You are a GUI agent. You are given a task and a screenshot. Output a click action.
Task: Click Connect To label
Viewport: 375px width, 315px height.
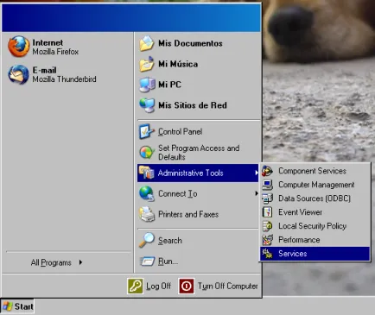[178, 193]
